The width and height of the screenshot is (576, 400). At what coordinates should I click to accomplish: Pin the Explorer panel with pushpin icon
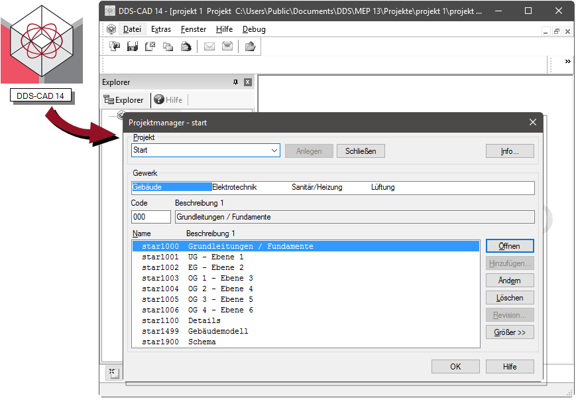(235, 82)
